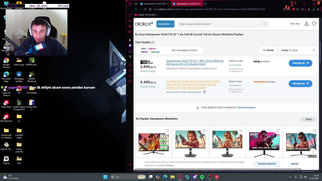Viewport: 322px width, 181px height.
Task: Go back to previous page
Action: (x=136, y=9)
